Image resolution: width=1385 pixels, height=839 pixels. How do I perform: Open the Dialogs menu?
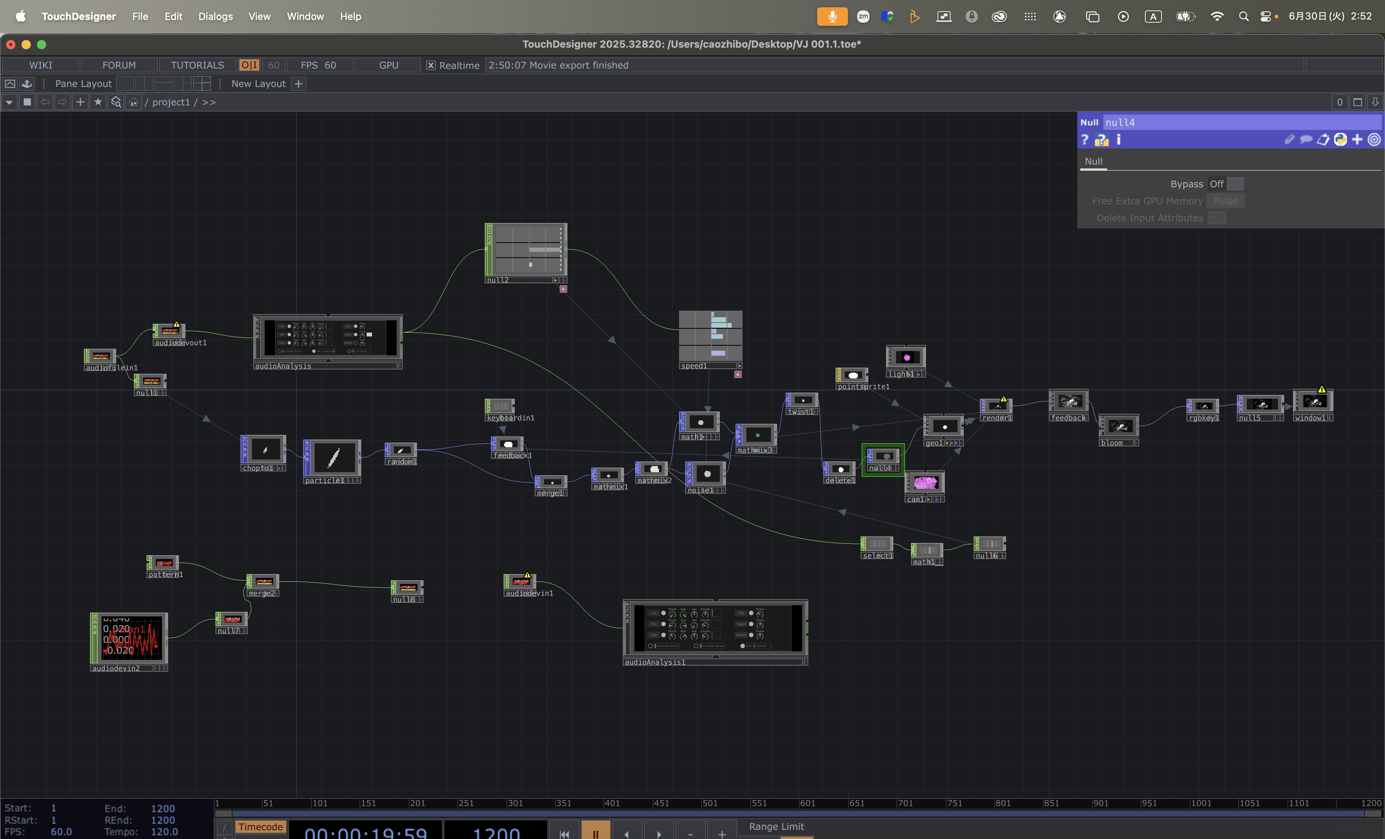pyautogui.click(x=215, y=16)
